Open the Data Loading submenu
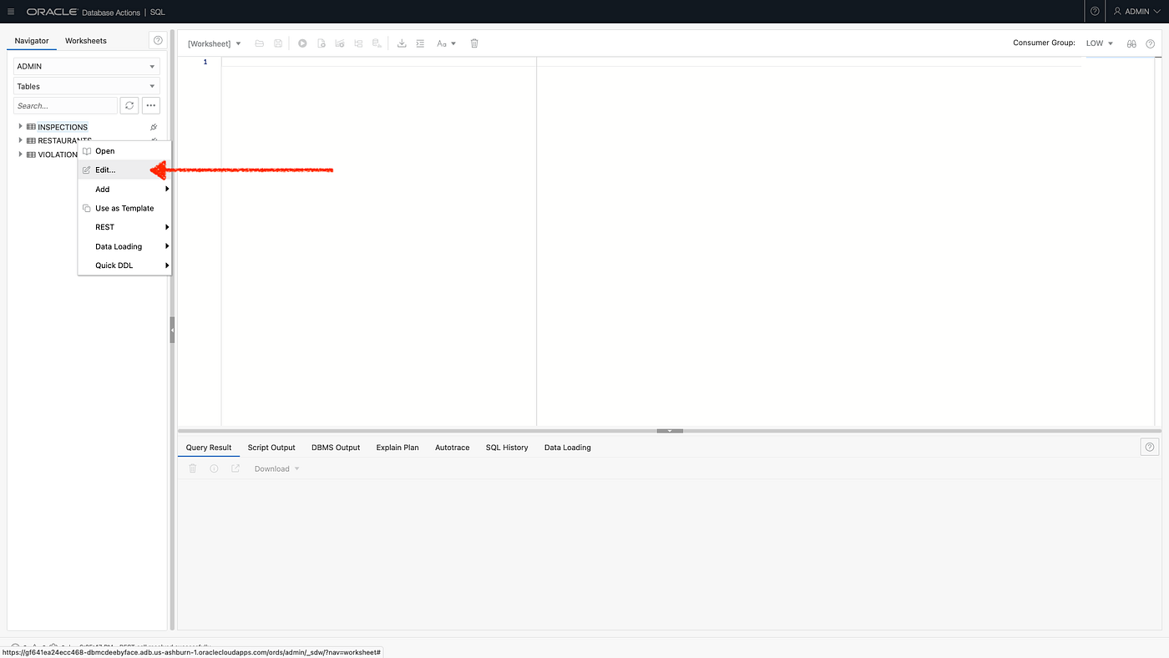This screenshot has width=1169, height=658. (x=124, y=246)
